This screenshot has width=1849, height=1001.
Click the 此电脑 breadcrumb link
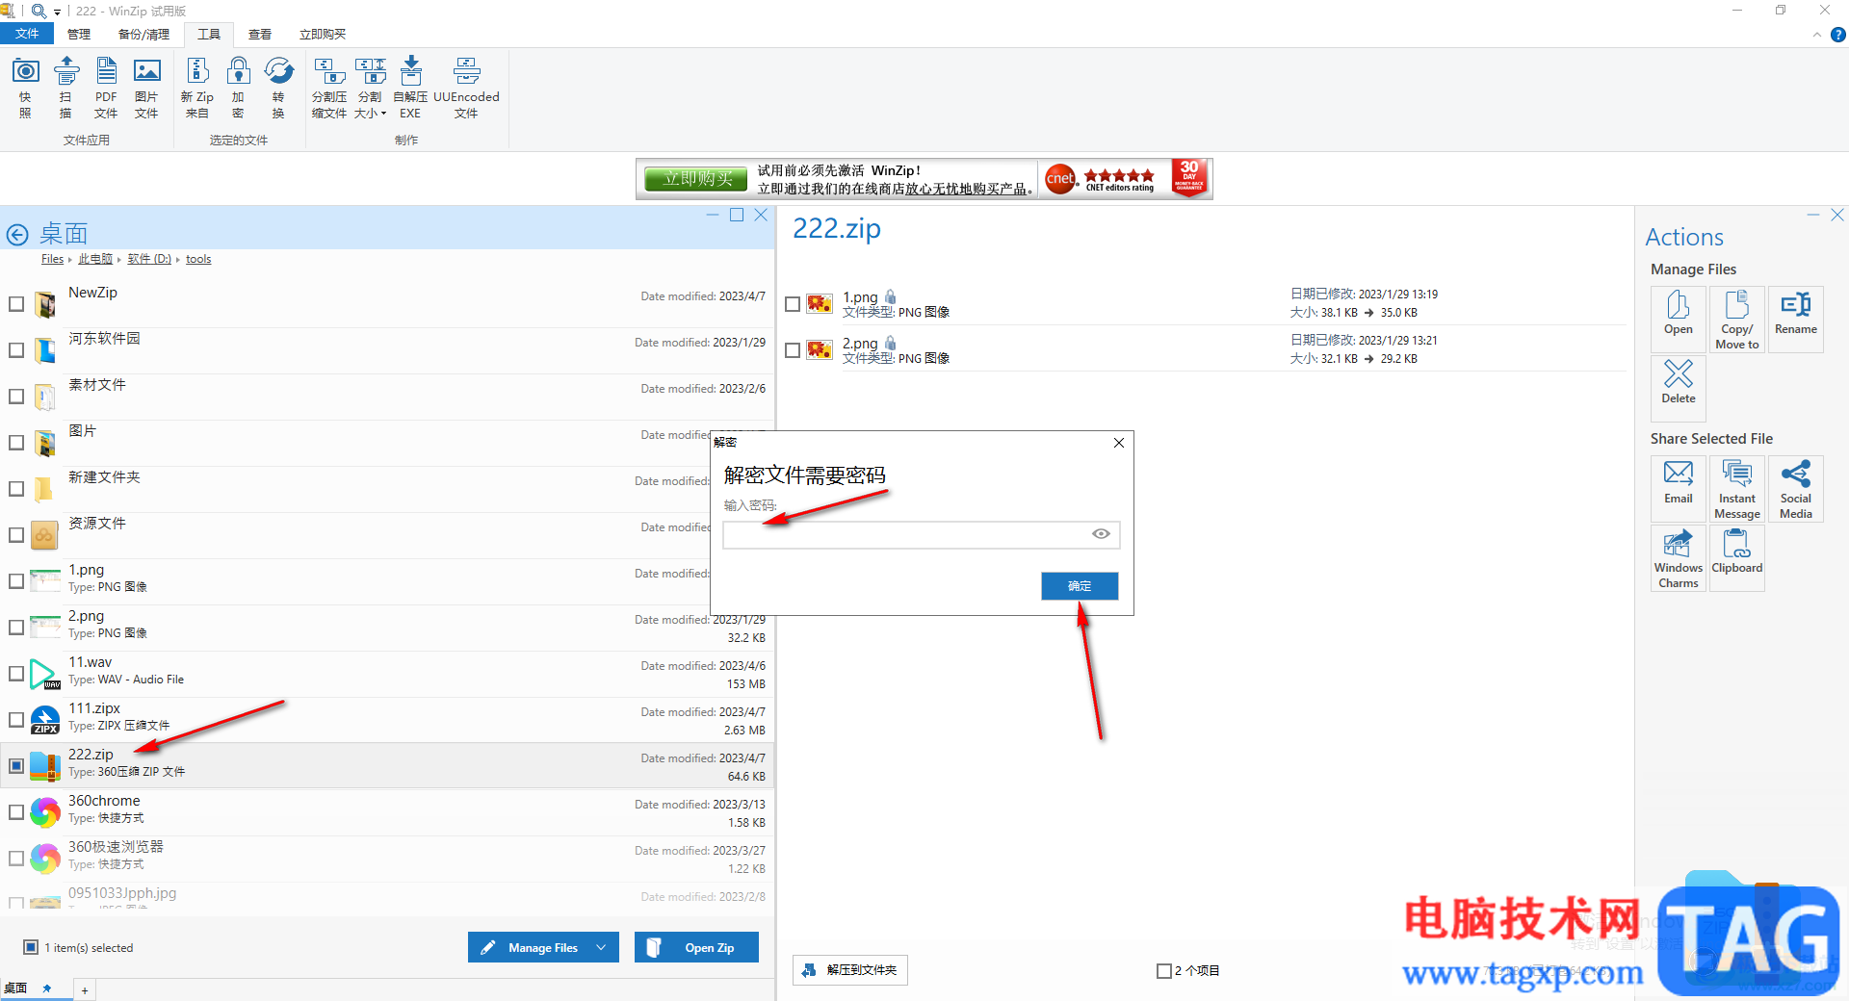95,259
